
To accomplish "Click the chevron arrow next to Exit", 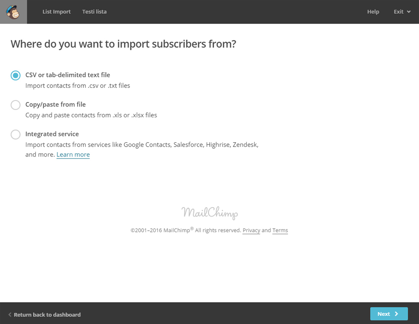I will pyautogui.click(x=409, y=12).
